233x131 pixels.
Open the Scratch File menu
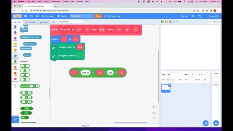tap(32, 16)
